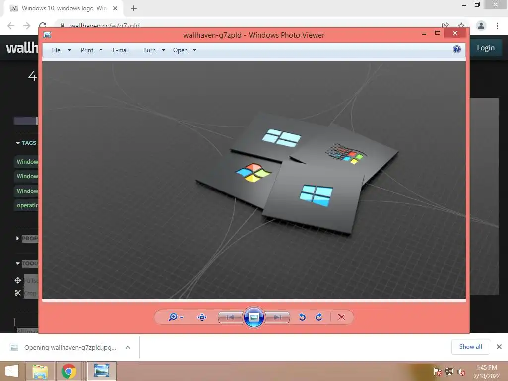The height and width of the screenshot is (381, 508).
Task: Click the Fullscreen move icon in wallhaven
Action: pyautogui.click(x=18, y=280)
